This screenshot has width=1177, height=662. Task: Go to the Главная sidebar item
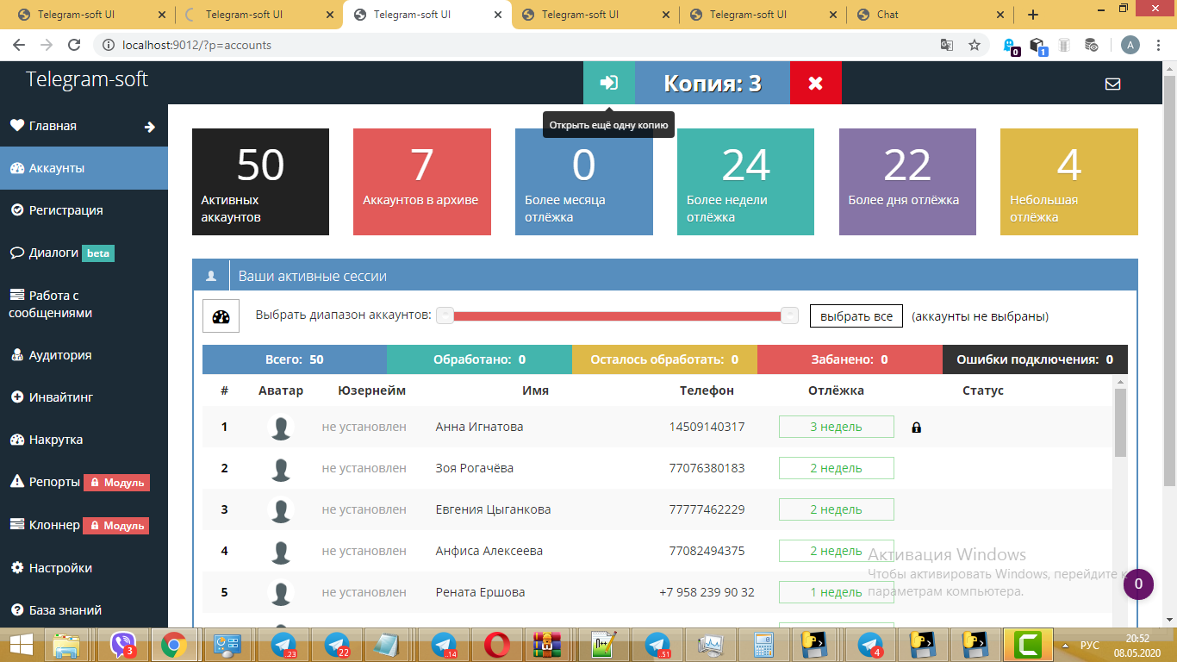pos(84,126)
